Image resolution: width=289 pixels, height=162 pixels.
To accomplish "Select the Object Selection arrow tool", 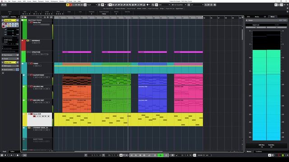I will [110, 5].
